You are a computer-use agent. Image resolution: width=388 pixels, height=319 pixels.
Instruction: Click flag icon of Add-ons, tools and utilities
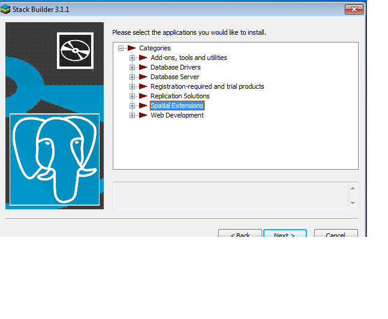click(143, 58)
